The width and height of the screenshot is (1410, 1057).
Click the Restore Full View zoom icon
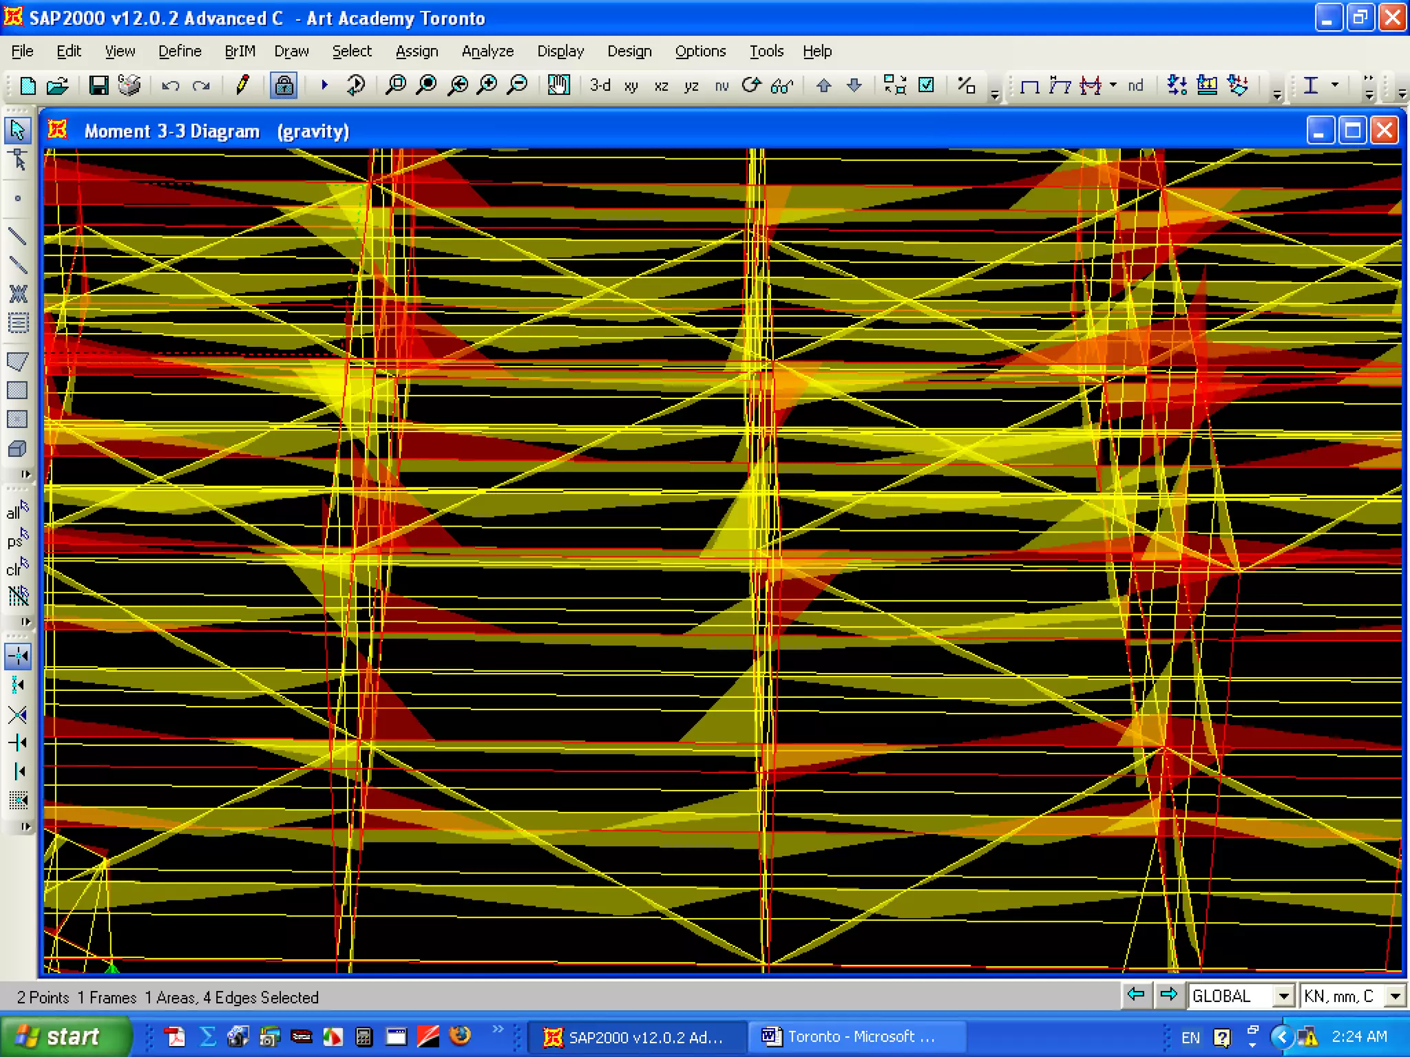point(427,85)
